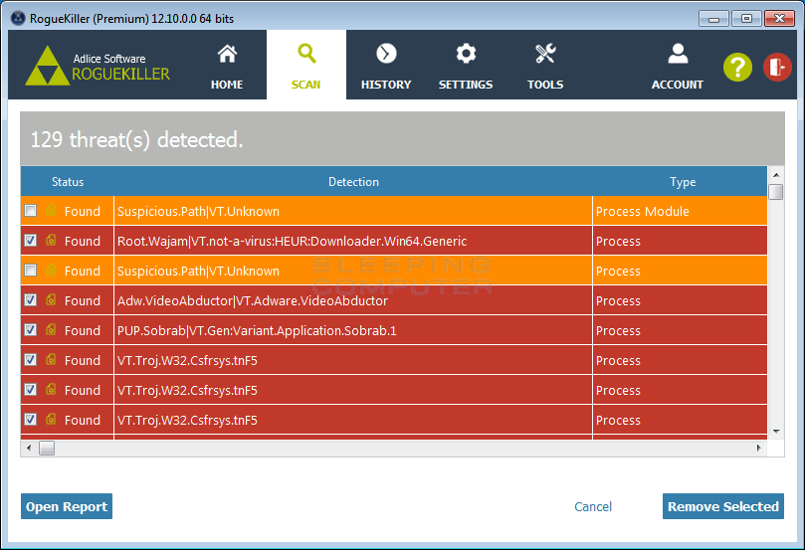Viewport: 805px width, 550px height.
Task: Switch to the ACCOUNT tab label
Action: pos(678,85)
